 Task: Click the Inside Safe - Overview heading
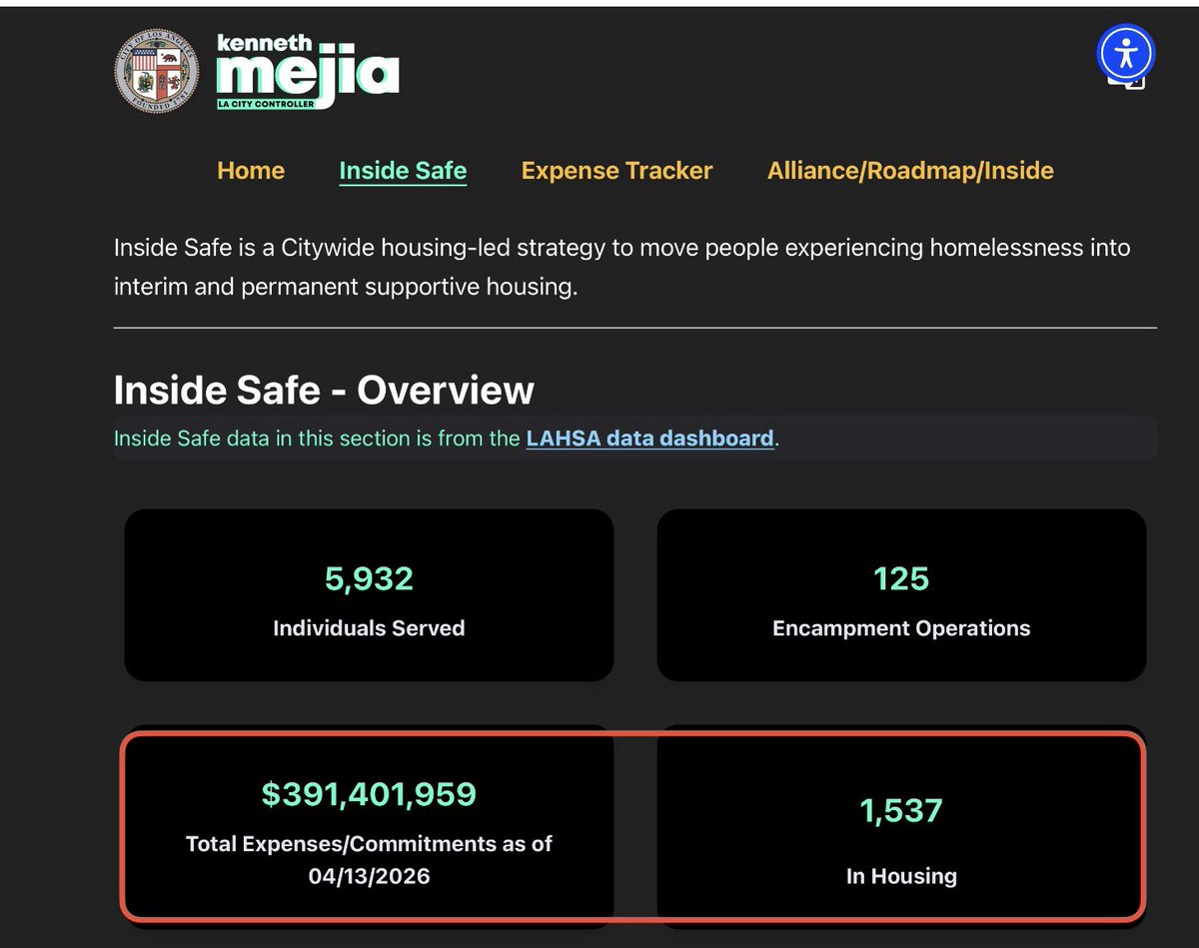324,390
